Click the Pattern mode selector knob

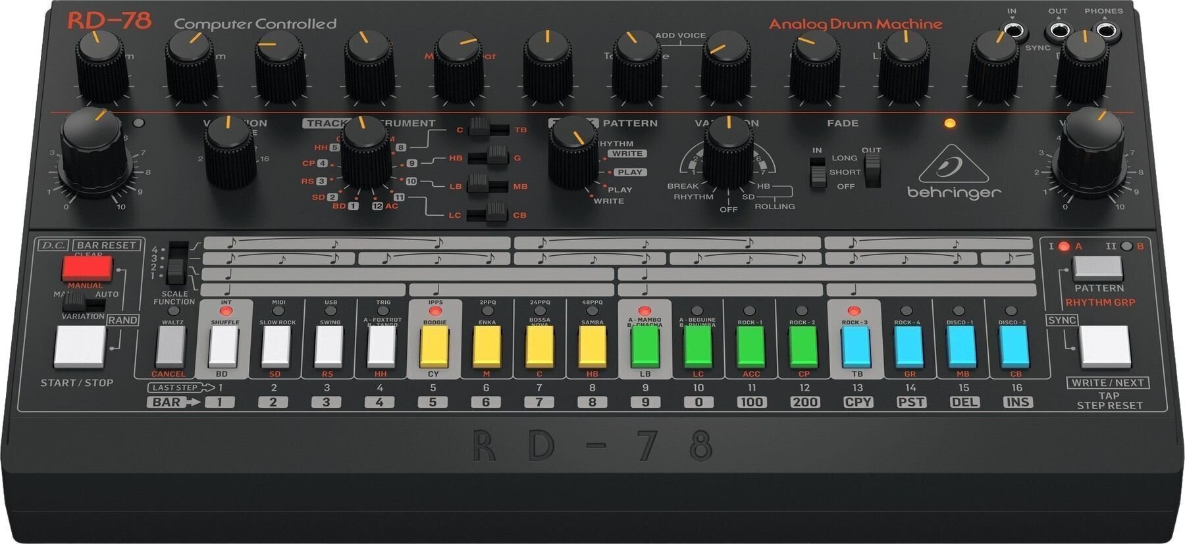(x=573, y=151)
